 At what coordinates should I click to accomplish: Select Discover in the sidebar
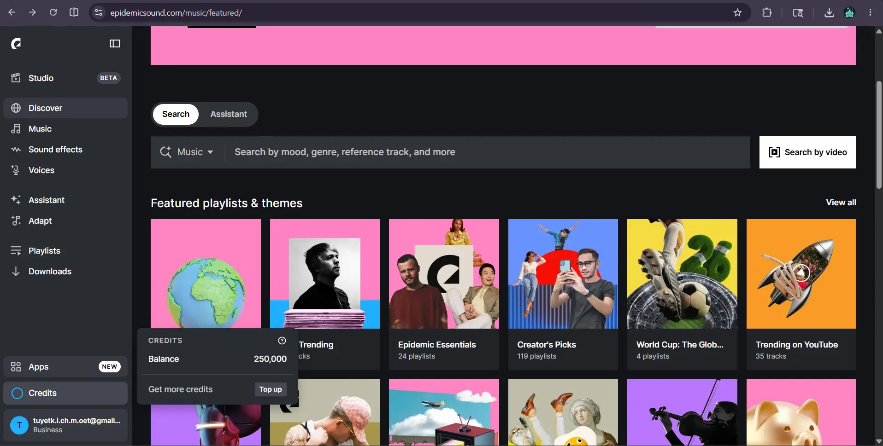65,108
